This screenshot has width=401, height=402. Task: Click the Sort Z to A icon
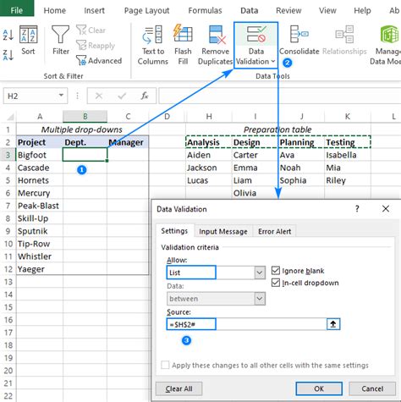[8, 55]
